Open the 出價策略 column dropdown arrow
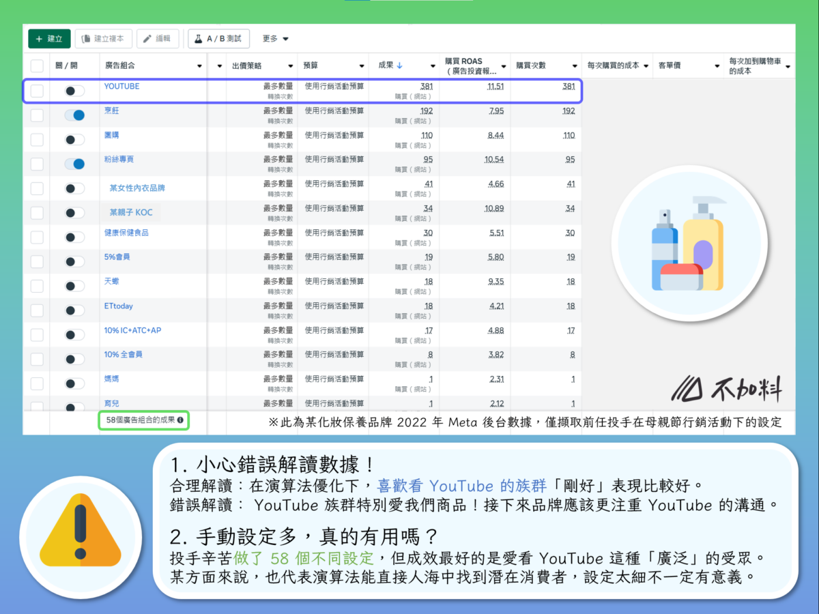Viewport: 819px width, 614px height. (x=291, y=66)
